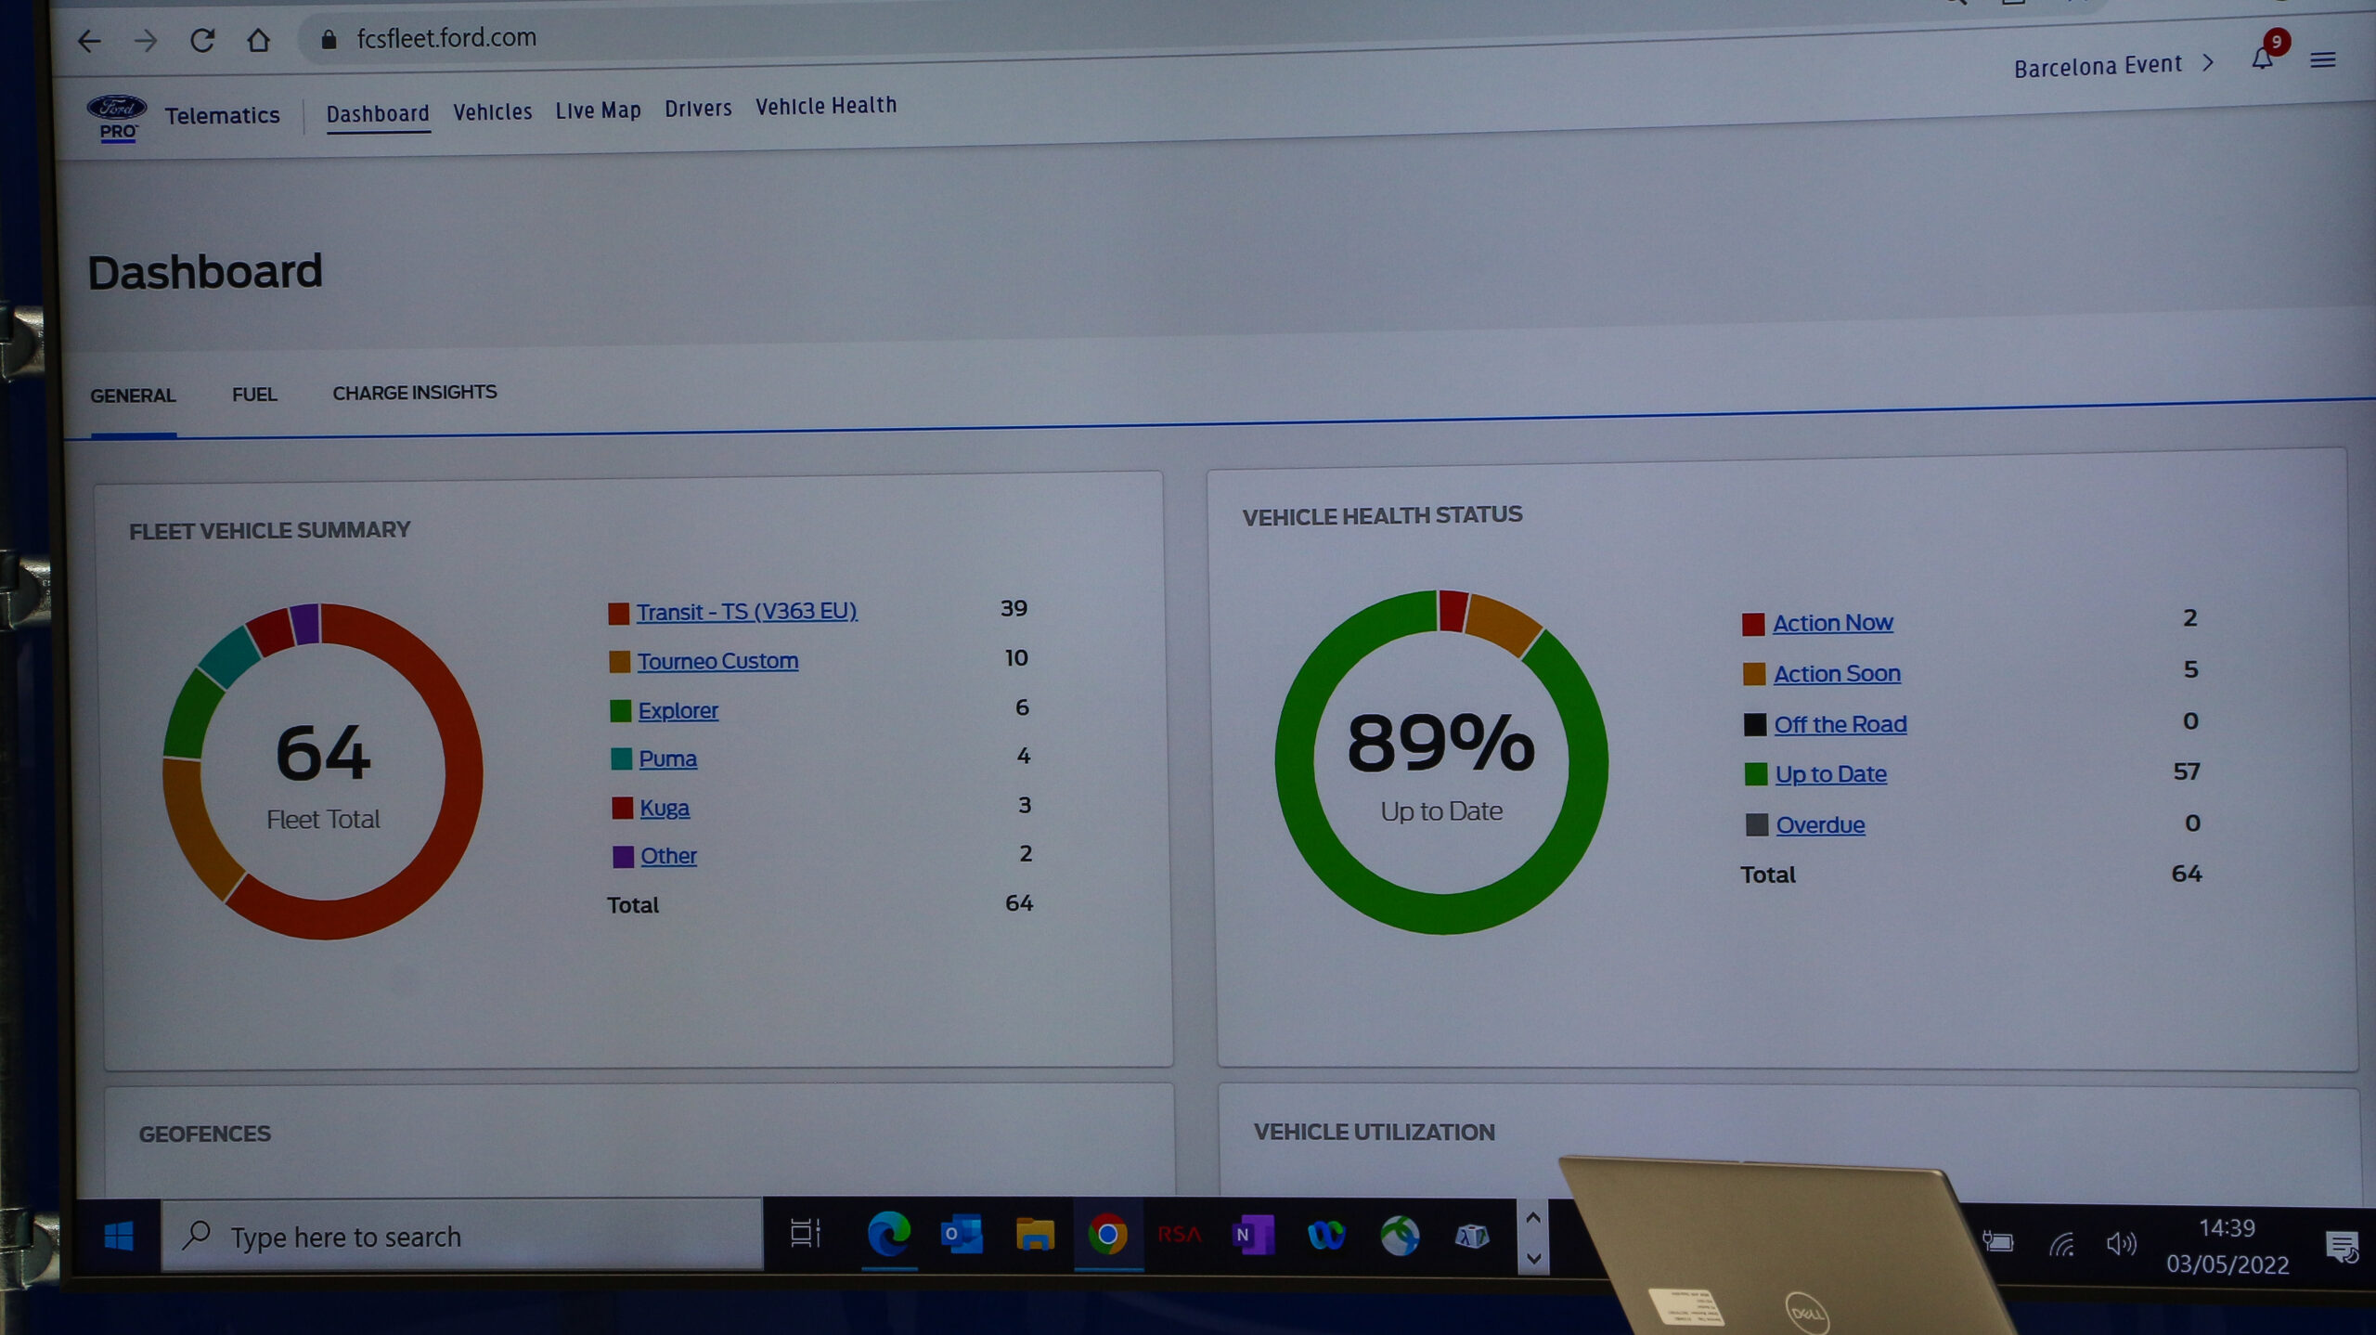The height and width of the screenshot is (1335, 2376).
Task: Click the Tourneo Custom link
Action: pyautogui.click(x=717, y=661)
